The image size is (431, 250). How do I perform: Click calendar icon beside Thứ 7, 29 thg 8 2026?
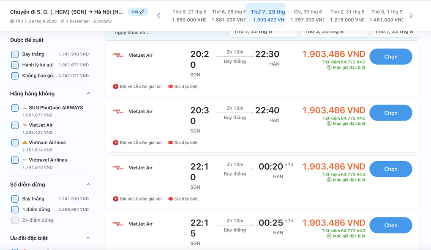point(12,21)
